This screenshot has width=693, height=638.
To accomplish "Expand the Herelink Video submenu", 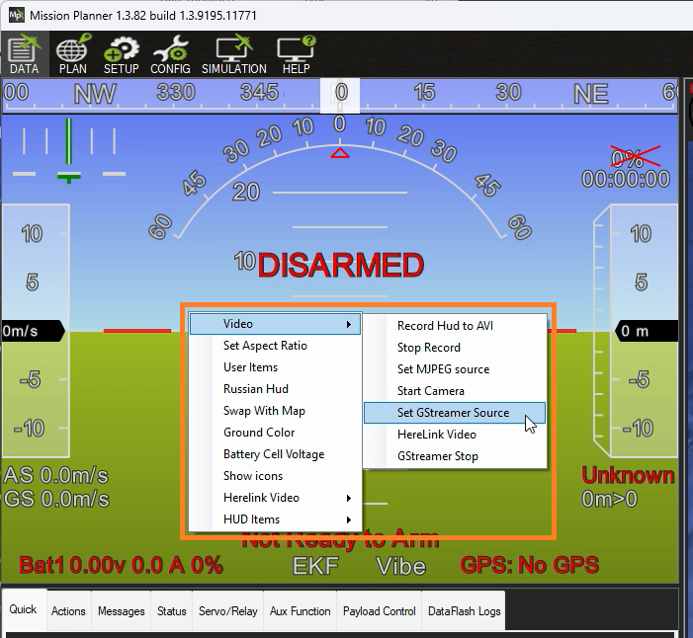I will (x=275, y=498).
